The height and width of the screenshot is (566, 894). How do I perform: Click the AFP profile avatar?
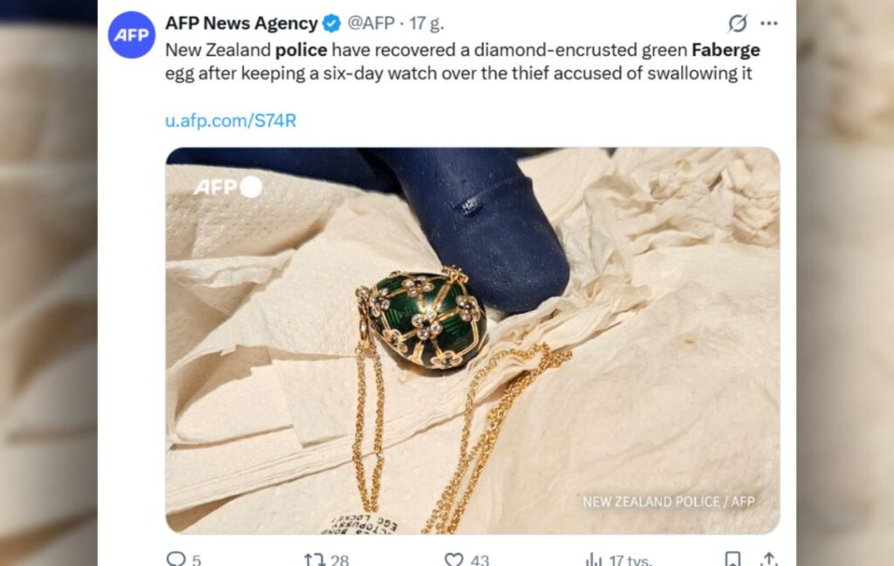click(x=131, y=35)
